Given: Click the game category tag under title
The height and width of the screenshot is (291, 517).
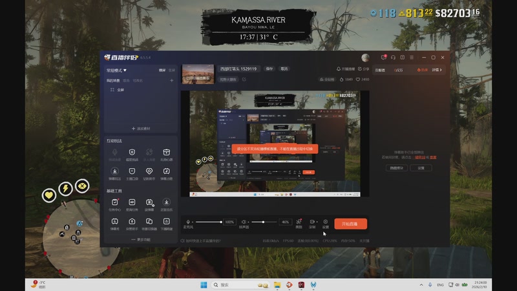Looking at the screenshot, I should point(228,80).
